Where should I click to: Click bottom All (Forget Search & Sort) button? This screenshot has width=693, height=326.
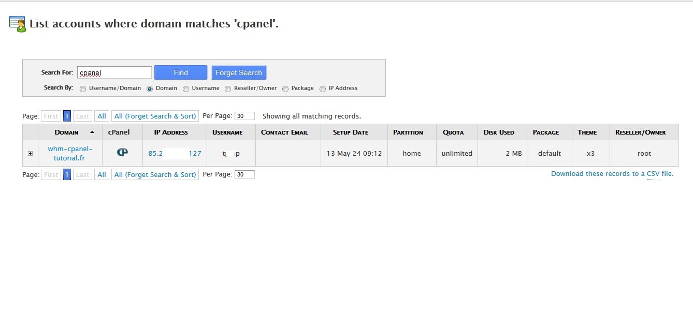pos(155,174)
